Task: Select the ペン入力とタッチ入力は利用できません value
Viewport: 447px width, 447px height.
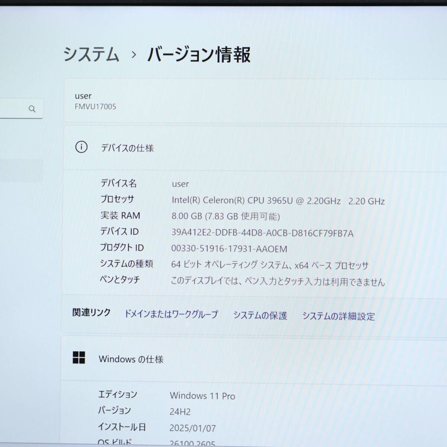Action: click(278, 281)
